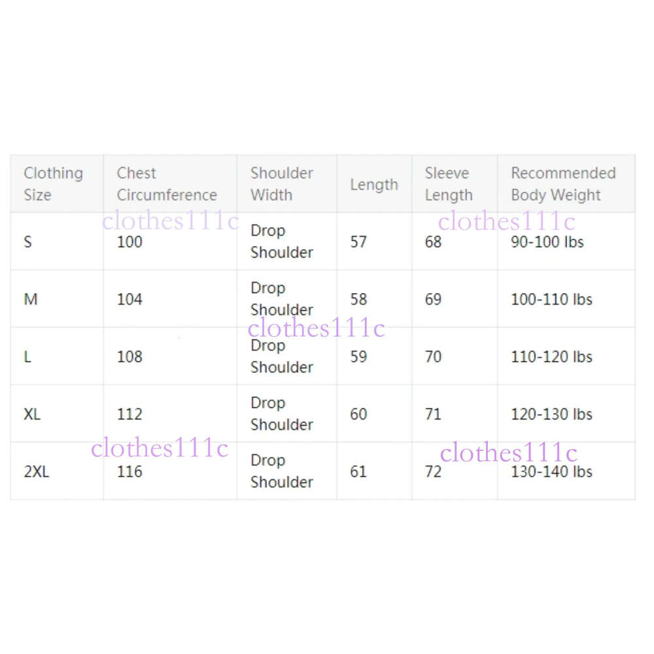This screenshot has height=654, width=654.
Task: Click the 2XL size row label
Action: 37,472
